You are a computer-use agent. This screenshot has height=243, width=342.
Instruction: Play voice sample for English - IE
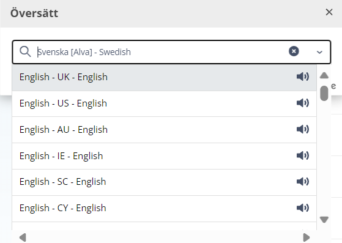tap(303, 155)
